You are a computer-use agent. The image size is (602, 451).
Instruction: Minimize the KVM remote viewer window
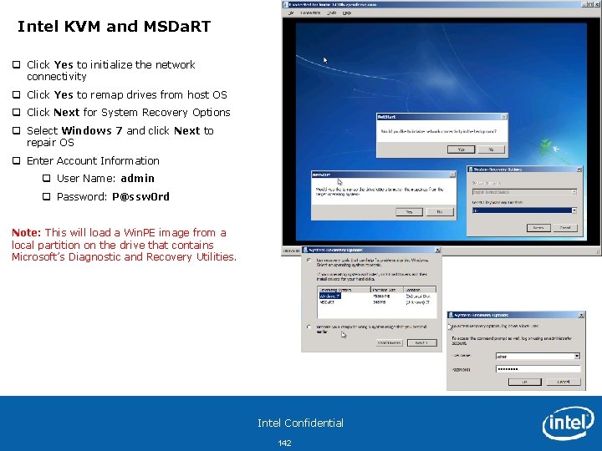click(x=584, y=5)
